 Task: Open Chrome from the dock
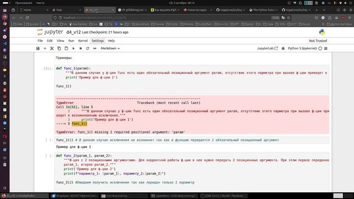(x=5, y=24)
